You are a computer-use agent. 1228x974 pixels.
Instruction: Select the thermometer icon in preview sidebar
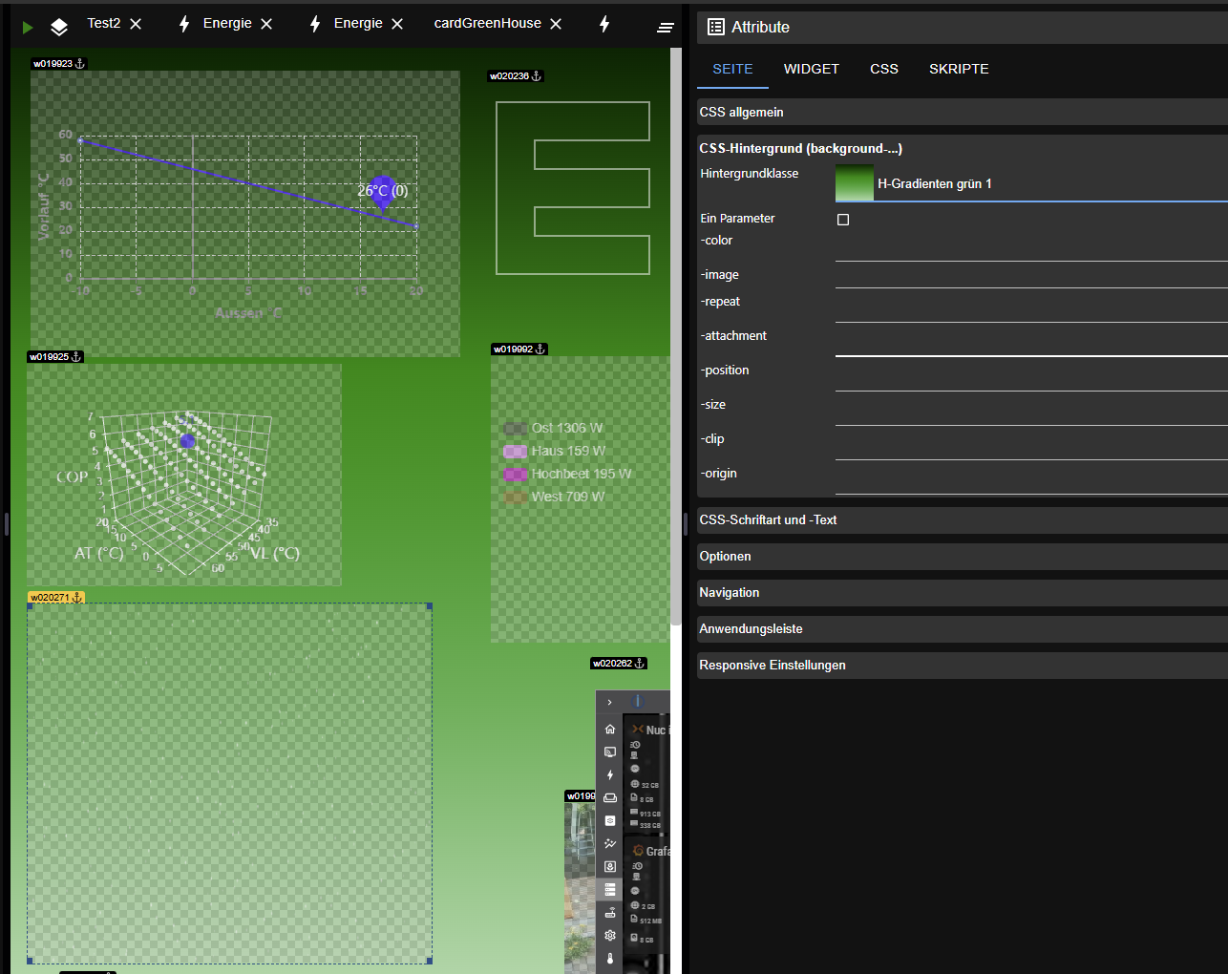click(x=610, y=958)
